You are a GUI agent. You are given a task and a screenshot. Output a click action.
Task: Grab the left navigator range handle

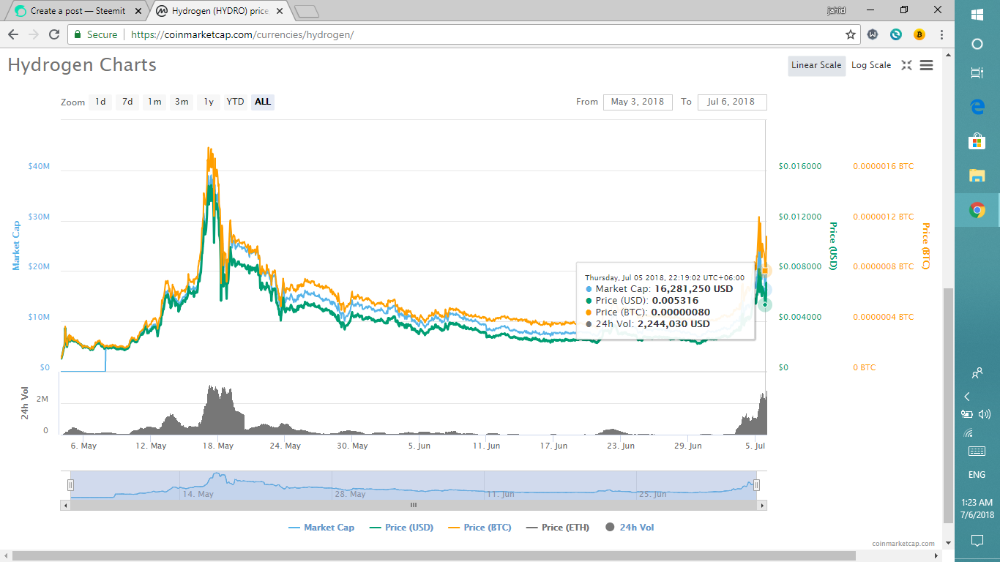(x=70, y=485)
